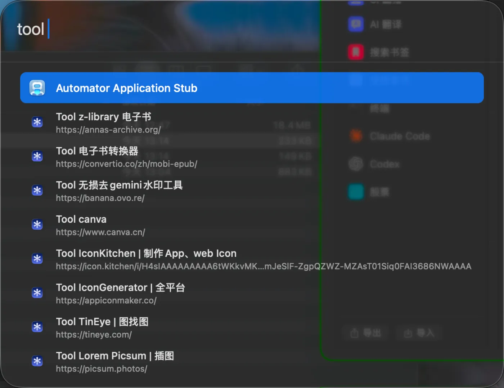The height and width of the screenshot is (388, 504).
Task: Select the "Tool Lorem Picsum | 插图" title
Action: click(115, 356)
